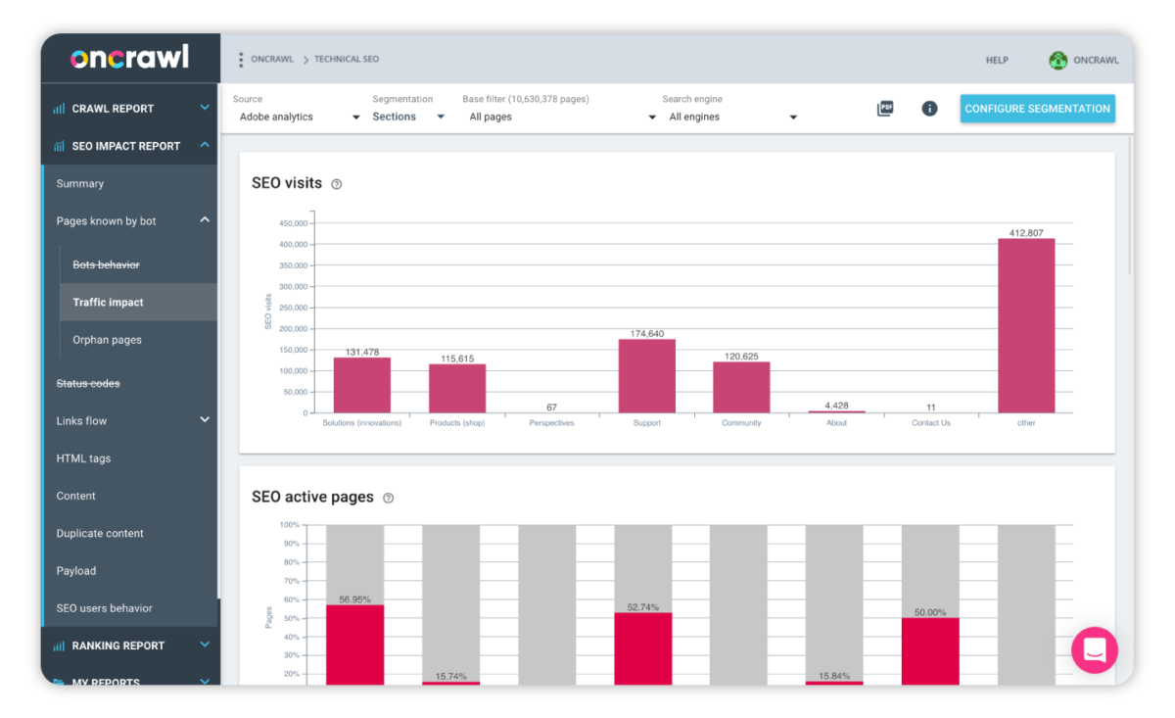Click help icon next to SEO active pages

click(388, 498)
